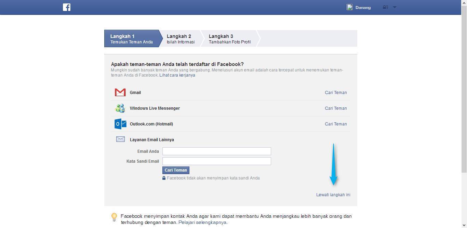Click the Outlook.com icon
Viewport: 467px width, 228px height.
pyautogui.click(x=120, y=124)
